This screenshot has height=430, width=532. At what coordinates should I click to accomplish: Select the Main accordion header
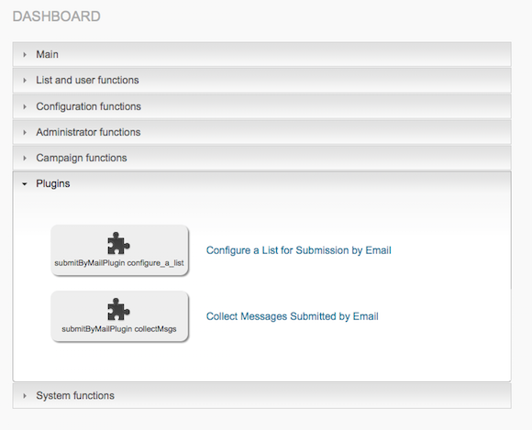coord(262,54)
